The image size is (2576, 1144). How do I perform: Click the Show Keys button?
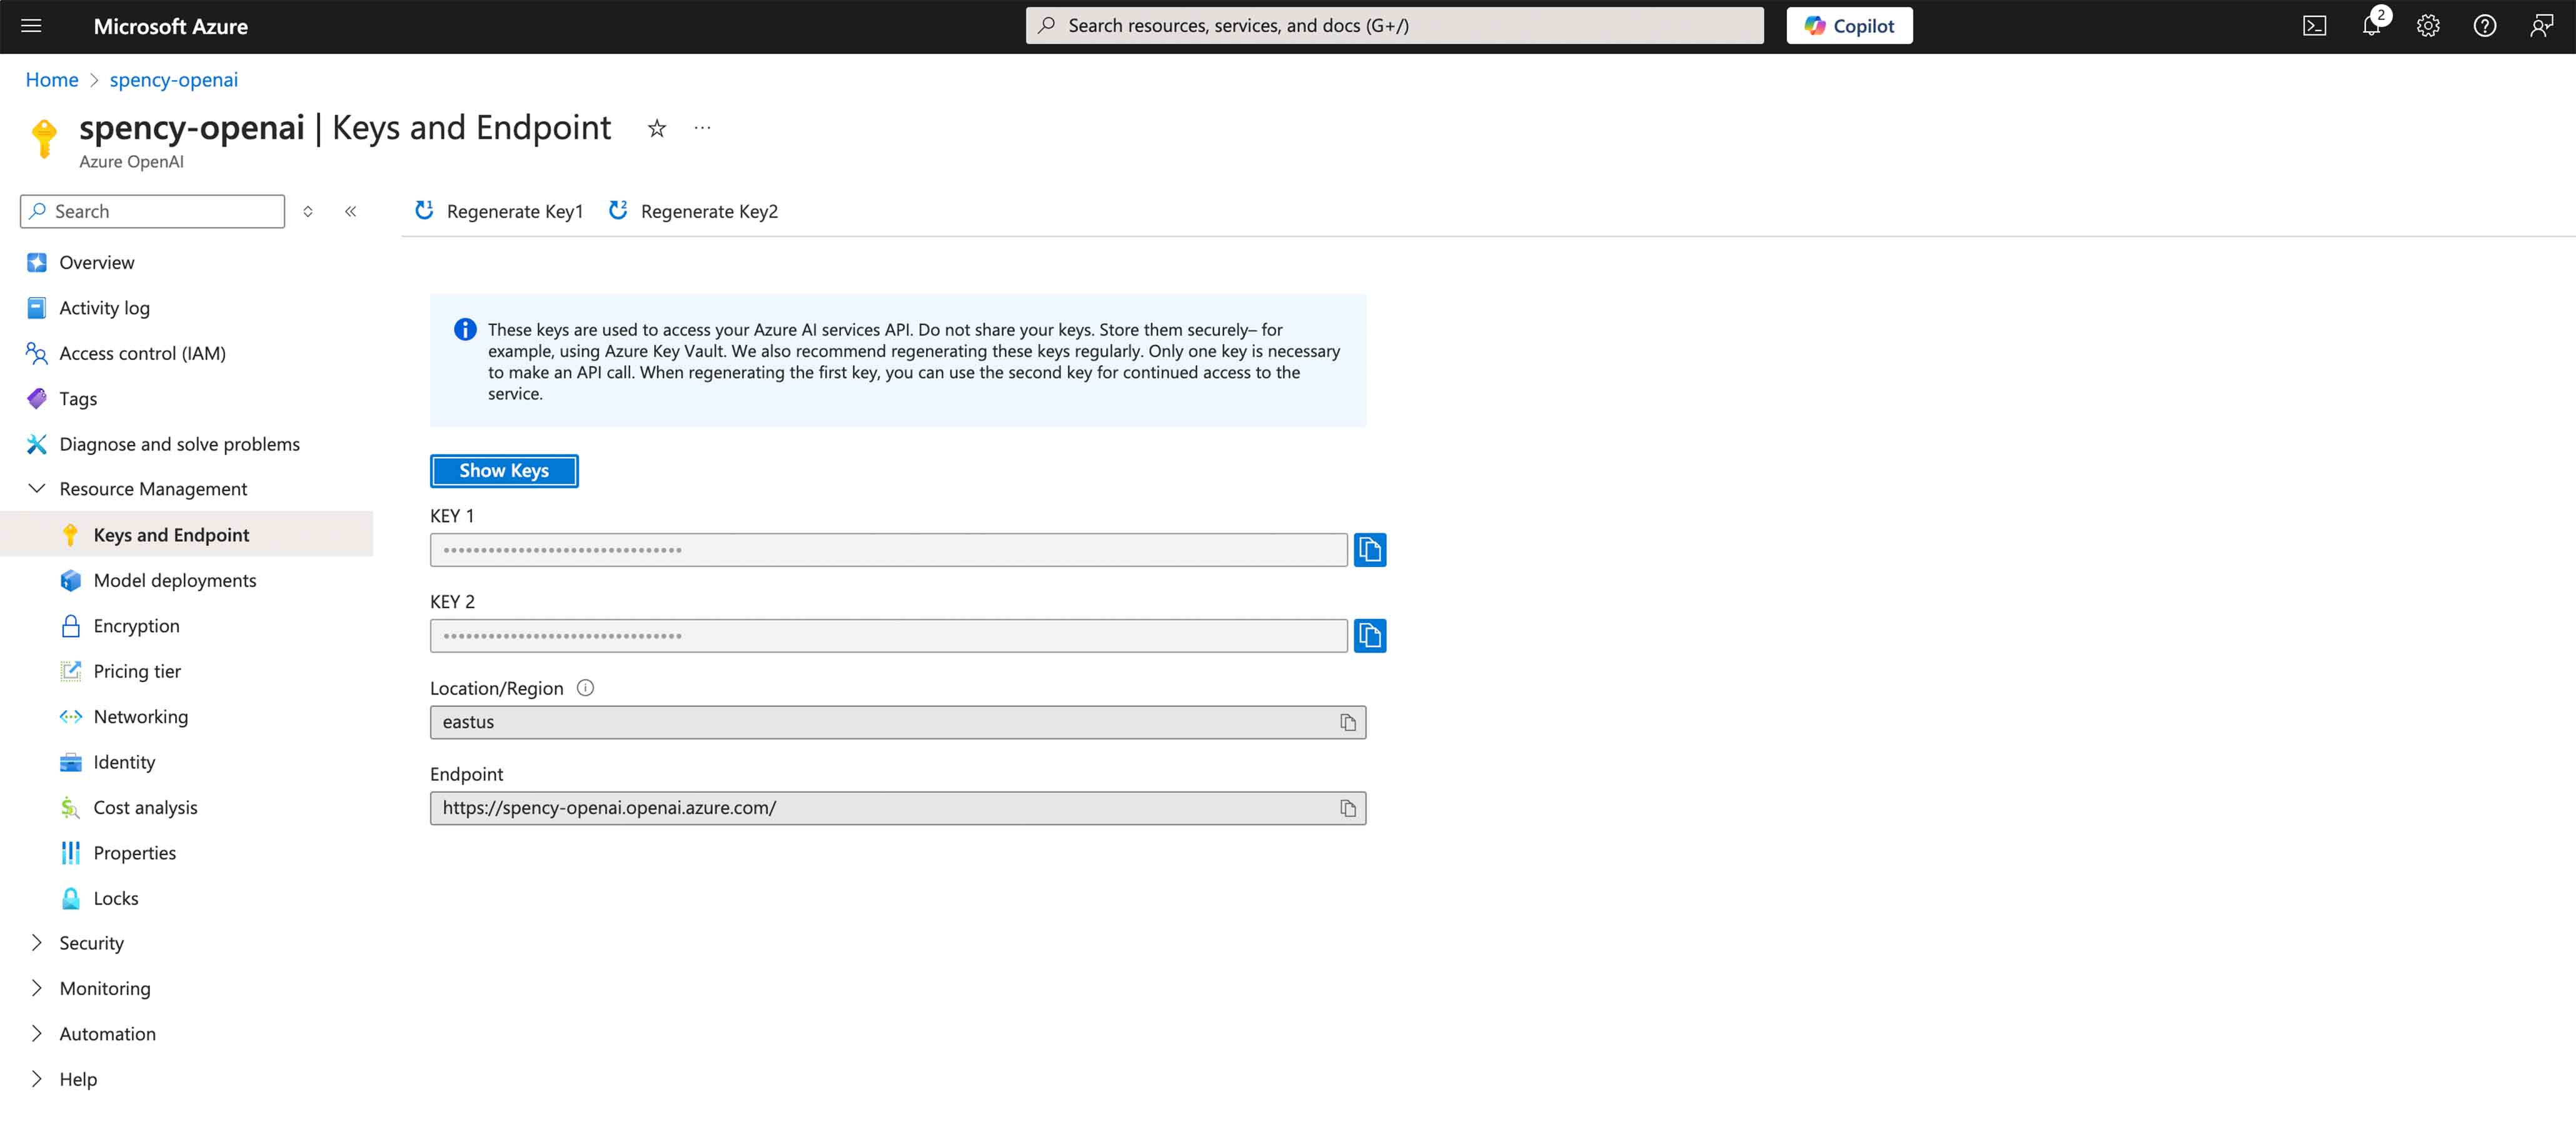[x=504, y=471]
